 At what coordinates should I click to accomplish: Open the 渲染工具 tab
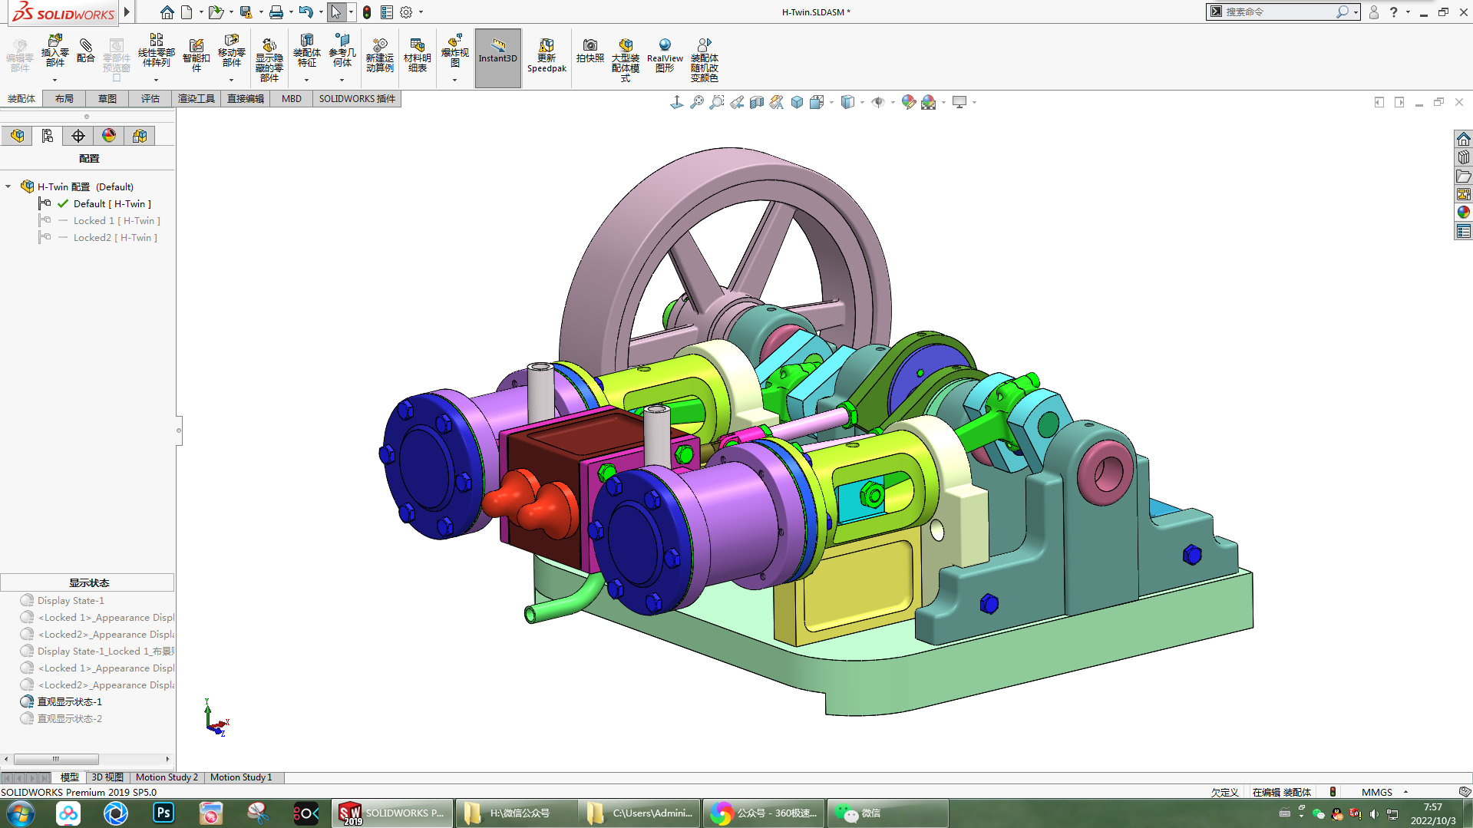pyautogui.click(x=197, y=99)
